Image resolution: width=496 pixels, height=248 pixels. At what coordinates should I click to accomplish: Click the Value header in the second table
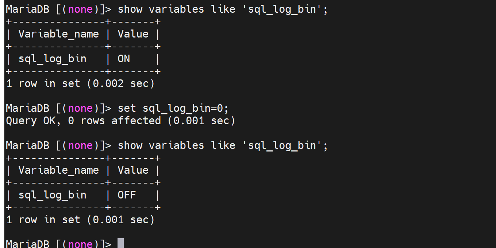[133, 170]
